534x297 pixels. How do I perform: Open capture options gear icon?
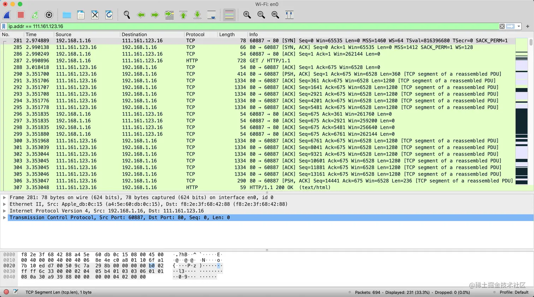[x=49, y=15]
